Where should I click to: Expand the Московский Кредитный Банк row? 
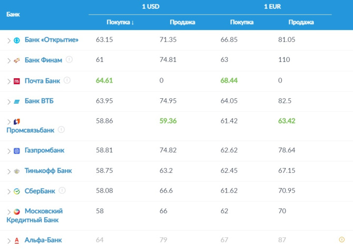click(9, 212)
